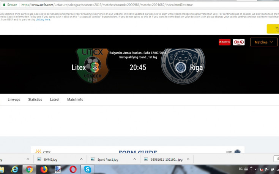The width and height of the screenshot is (279, 174).
Task: Click the Sport Pass1.jpg file icon
Action: point(93,159)
